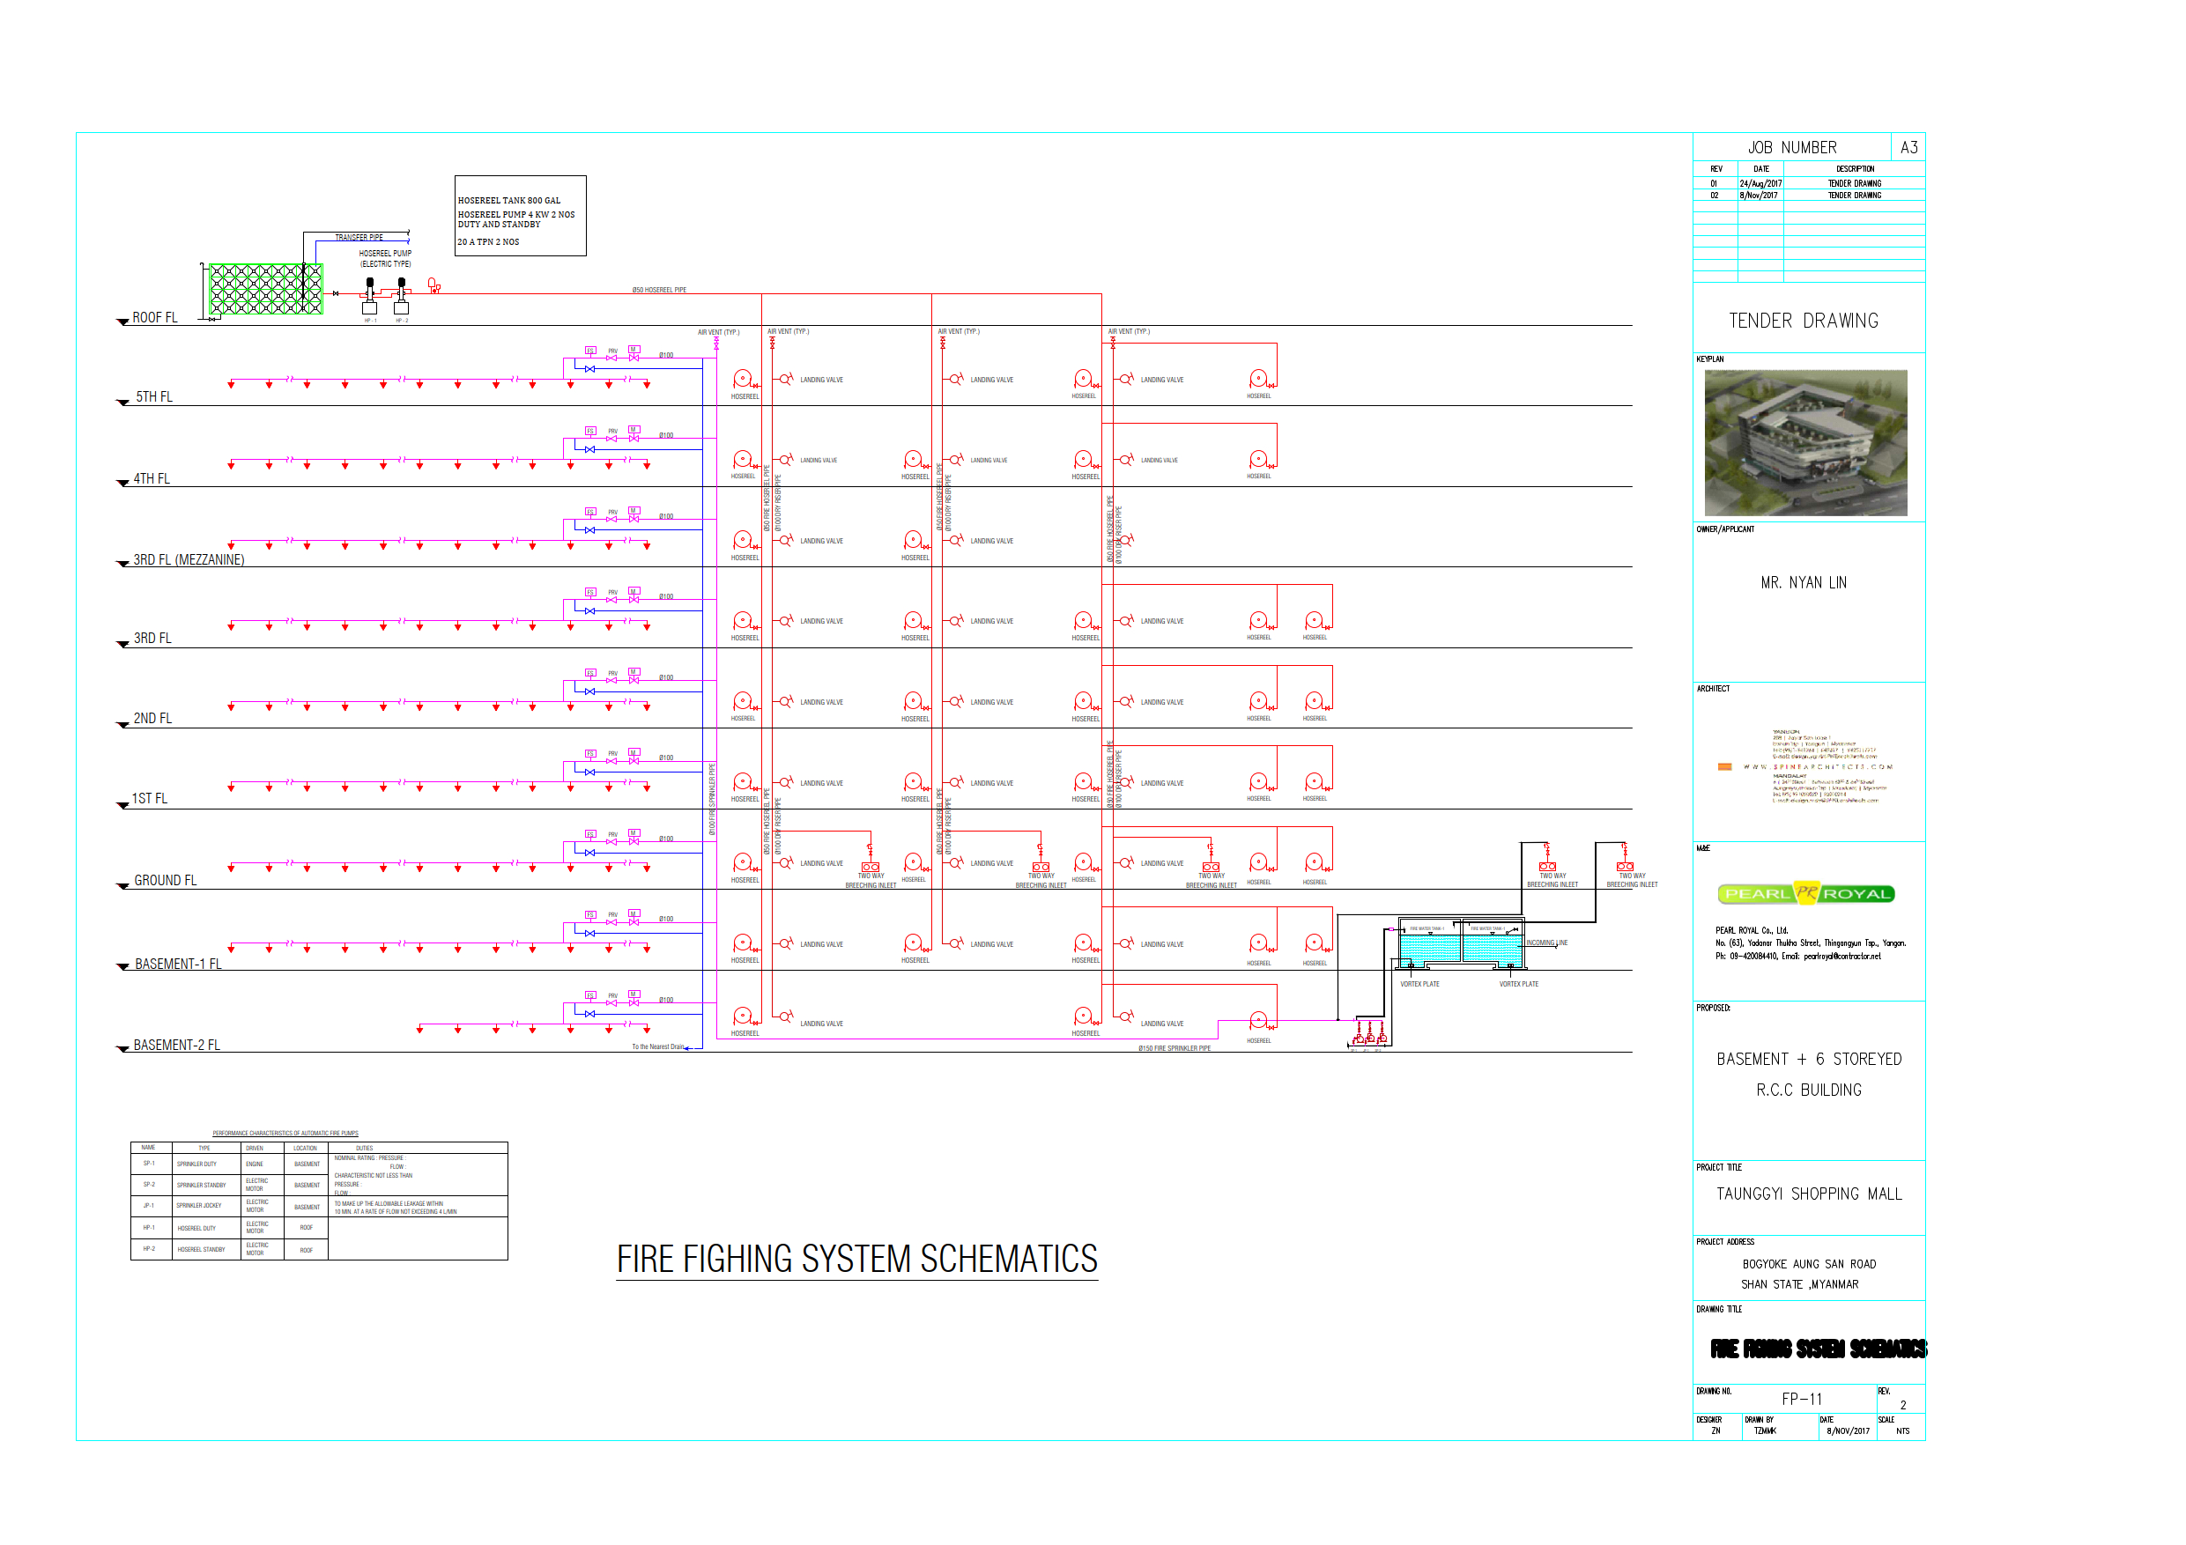
Task: Click the 3RD FL (MEZZANINE) level label
Action: (189, 559)
